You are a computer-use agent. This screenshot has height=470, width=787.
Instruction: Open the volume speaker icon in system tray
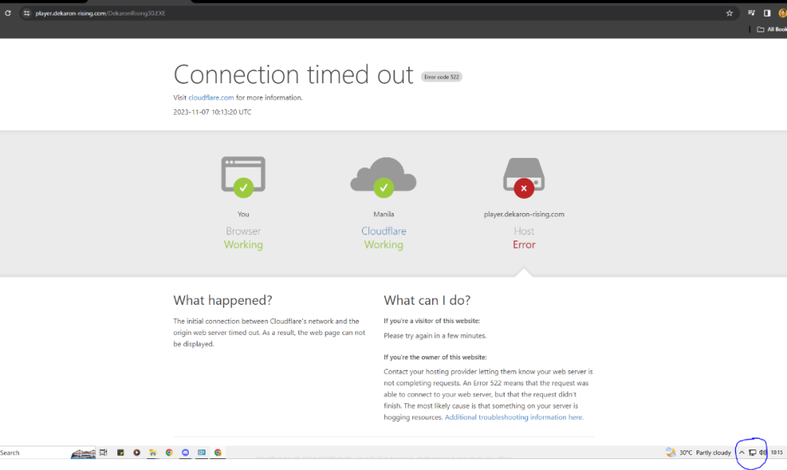763,453
